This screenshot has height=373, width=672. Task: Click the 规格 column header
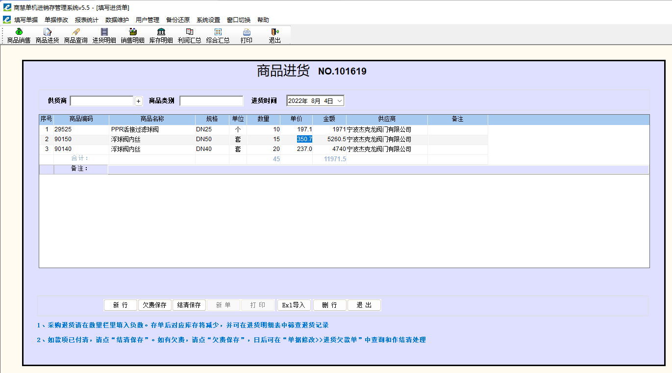[212, 119]
